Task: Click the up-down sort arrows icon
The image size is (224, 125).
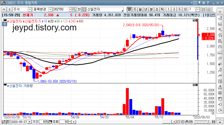Action: pos(9,9)
